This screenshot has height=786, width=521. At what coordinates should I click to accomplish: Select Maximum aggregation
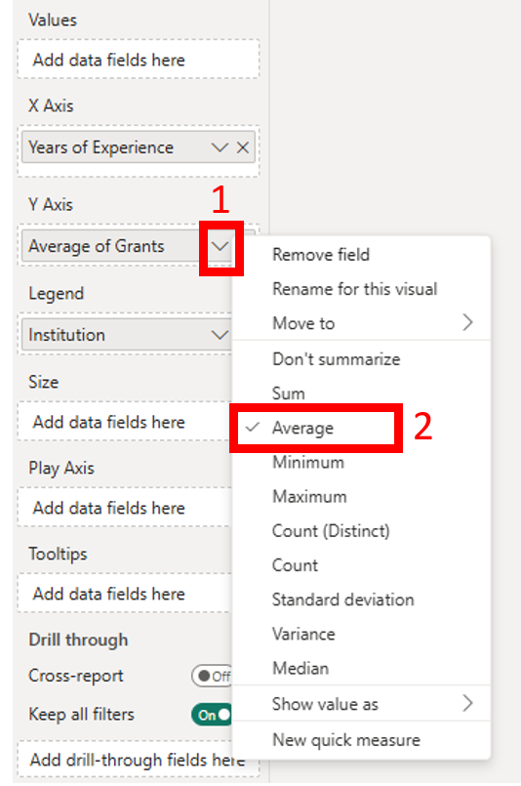tap(361, 497)
